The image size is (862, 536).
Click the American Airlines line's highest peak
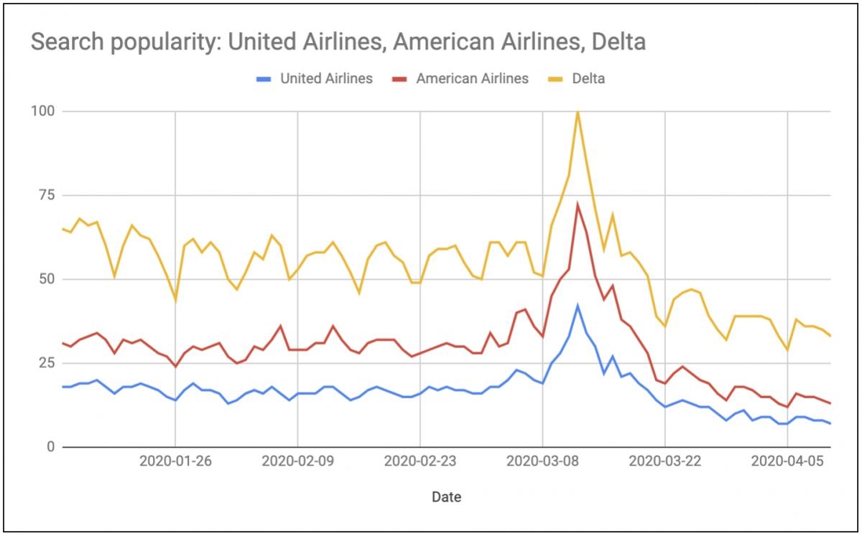point(577,204)
